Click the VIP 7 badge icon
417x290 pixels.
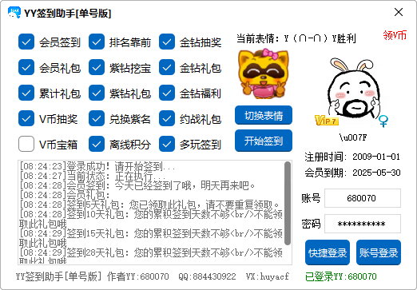click(327, 121)
